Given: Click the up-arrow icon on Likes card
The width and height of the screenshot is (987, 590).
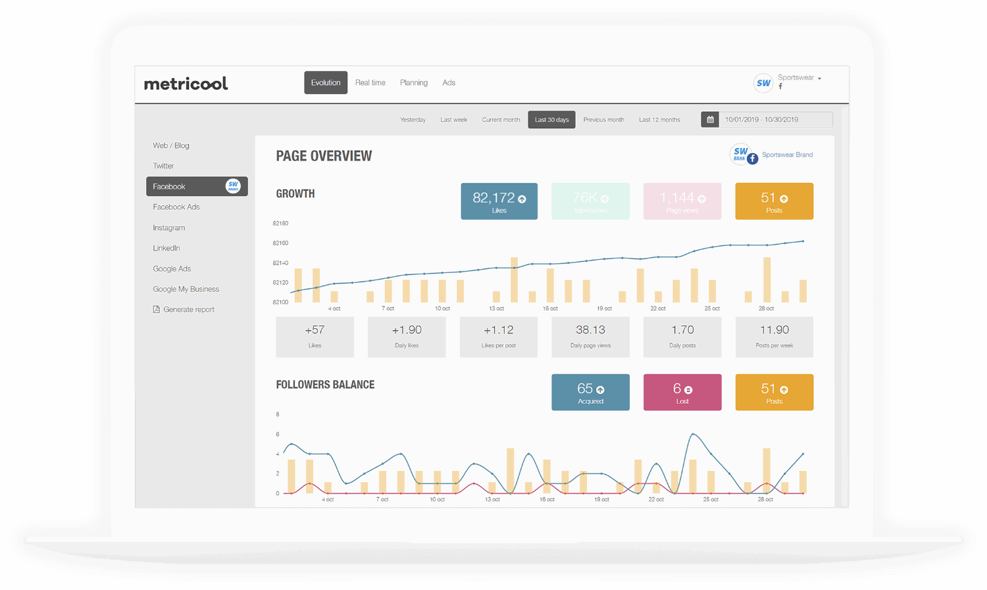Looking at the screenshot, I should click(x=522, y=199).
